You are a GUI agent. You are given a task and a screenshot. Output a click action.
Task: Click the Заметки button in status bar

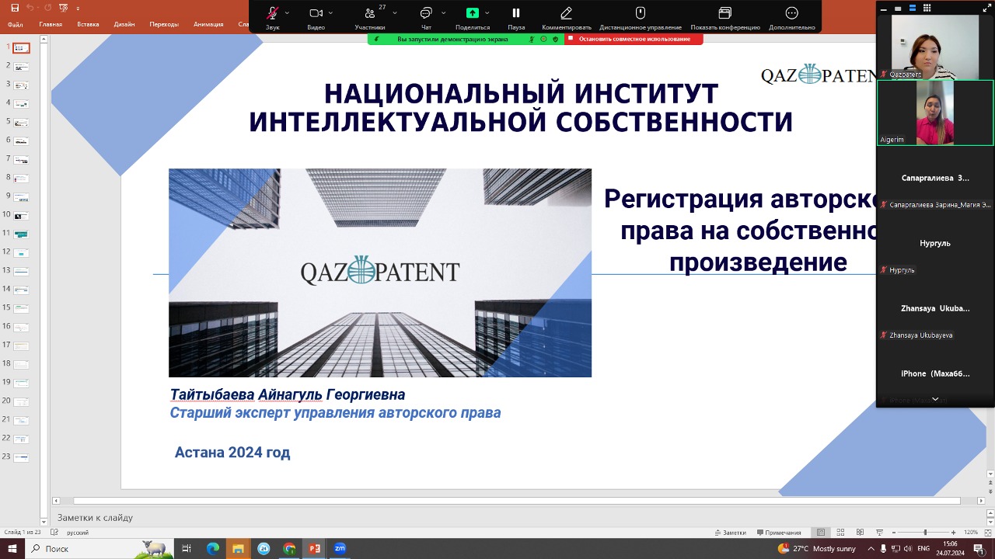(730, 533)
